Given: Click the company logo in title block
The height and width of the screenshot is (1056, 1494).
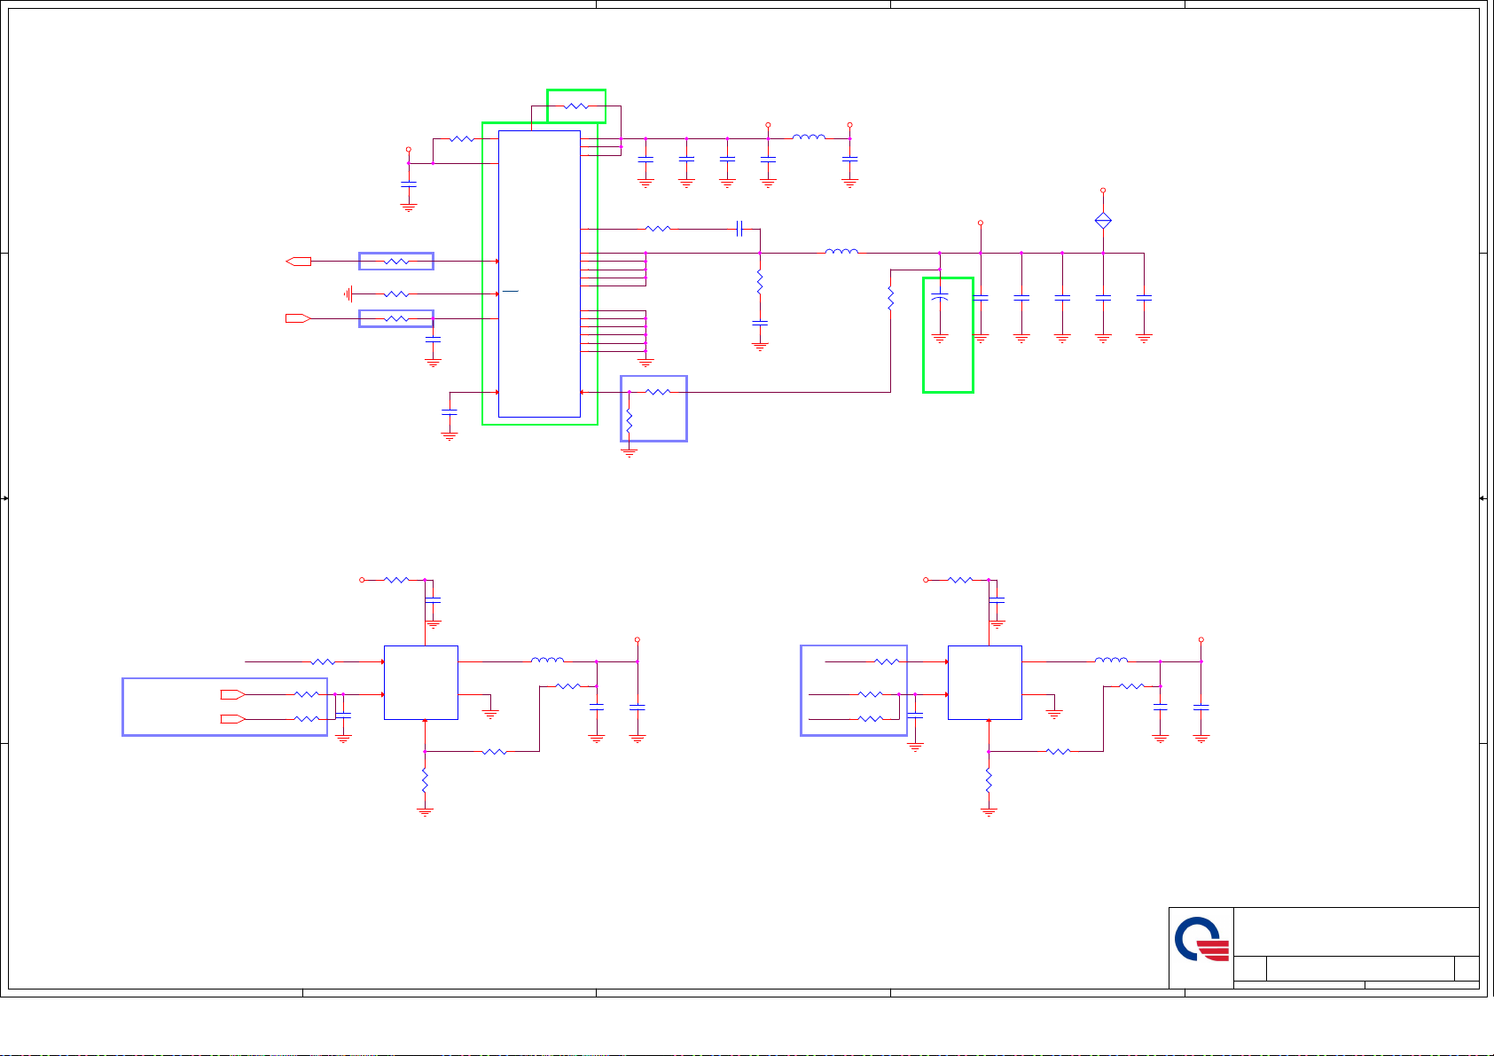Looking at the screenshot, I should tap(1202, 940).
